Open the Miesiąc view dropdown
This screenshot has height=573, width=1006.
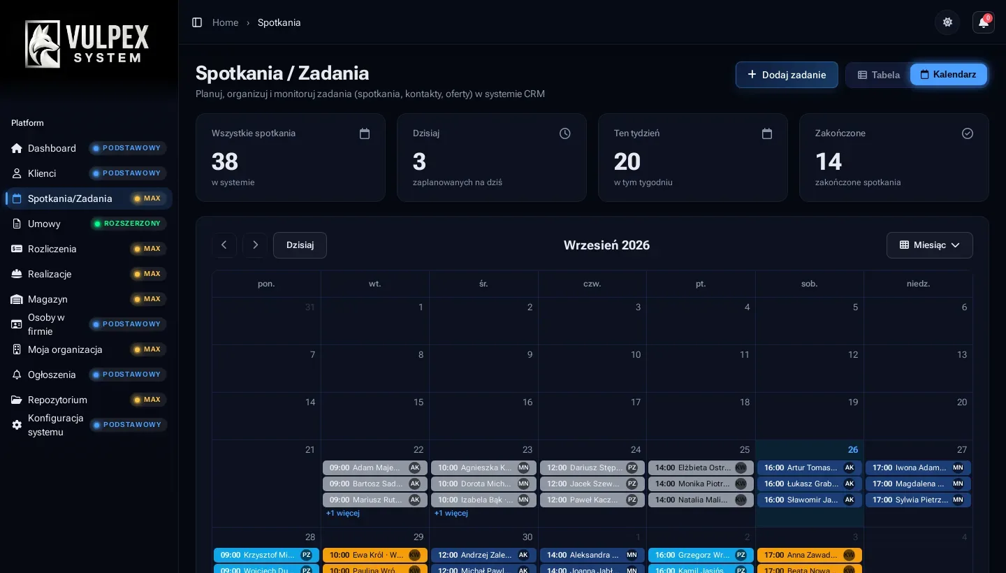click(930, 245)
